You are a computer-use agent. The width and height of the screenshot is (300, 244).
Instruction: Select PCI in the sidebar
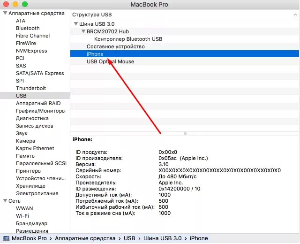20,58
